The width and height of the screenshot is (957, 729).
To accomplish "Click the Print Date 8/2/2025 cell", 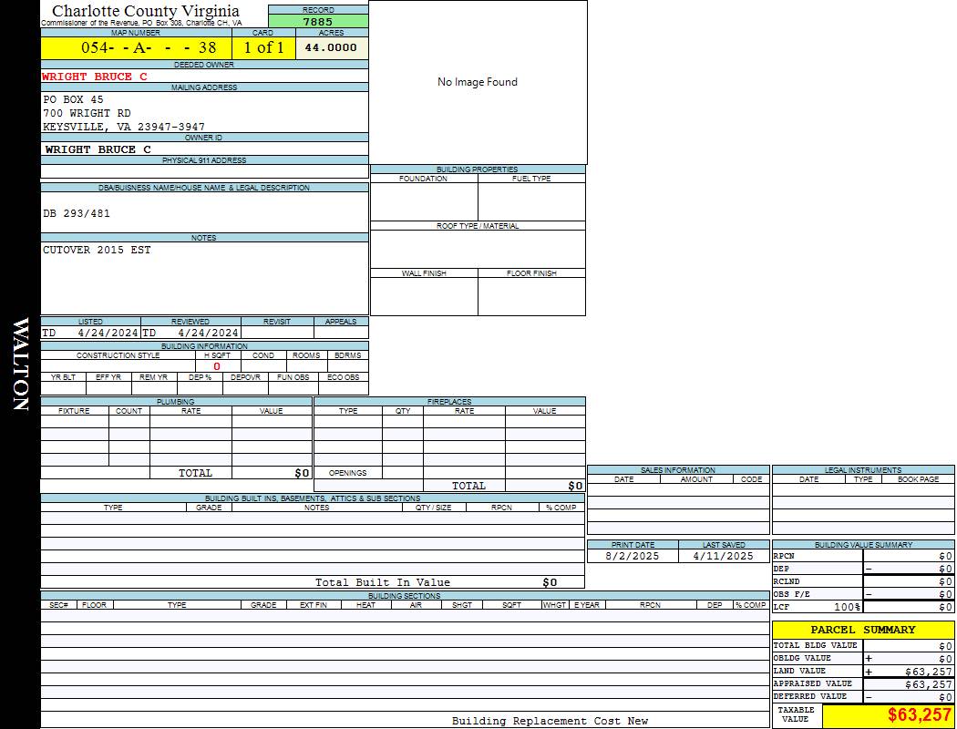I will (633, 556).
